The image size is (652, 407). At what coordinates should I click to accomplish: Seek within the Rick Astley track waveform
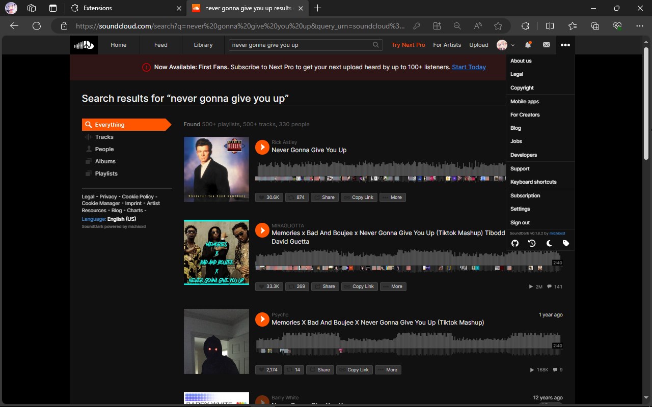pyautogui.click(x=381, y=172)
